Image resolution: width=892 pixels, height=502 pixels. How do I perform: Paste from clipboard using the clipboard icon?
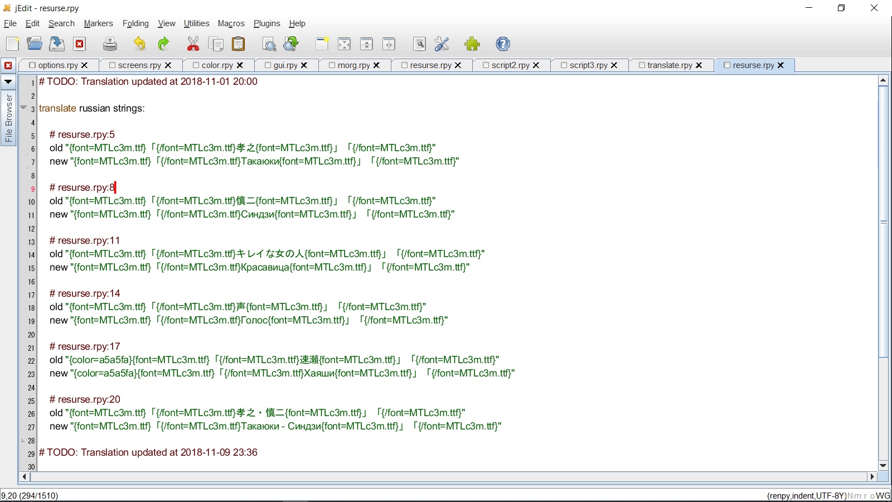pos(239,44)
